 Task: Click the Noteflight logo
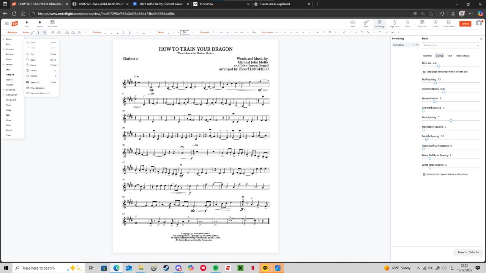[14, 24]
